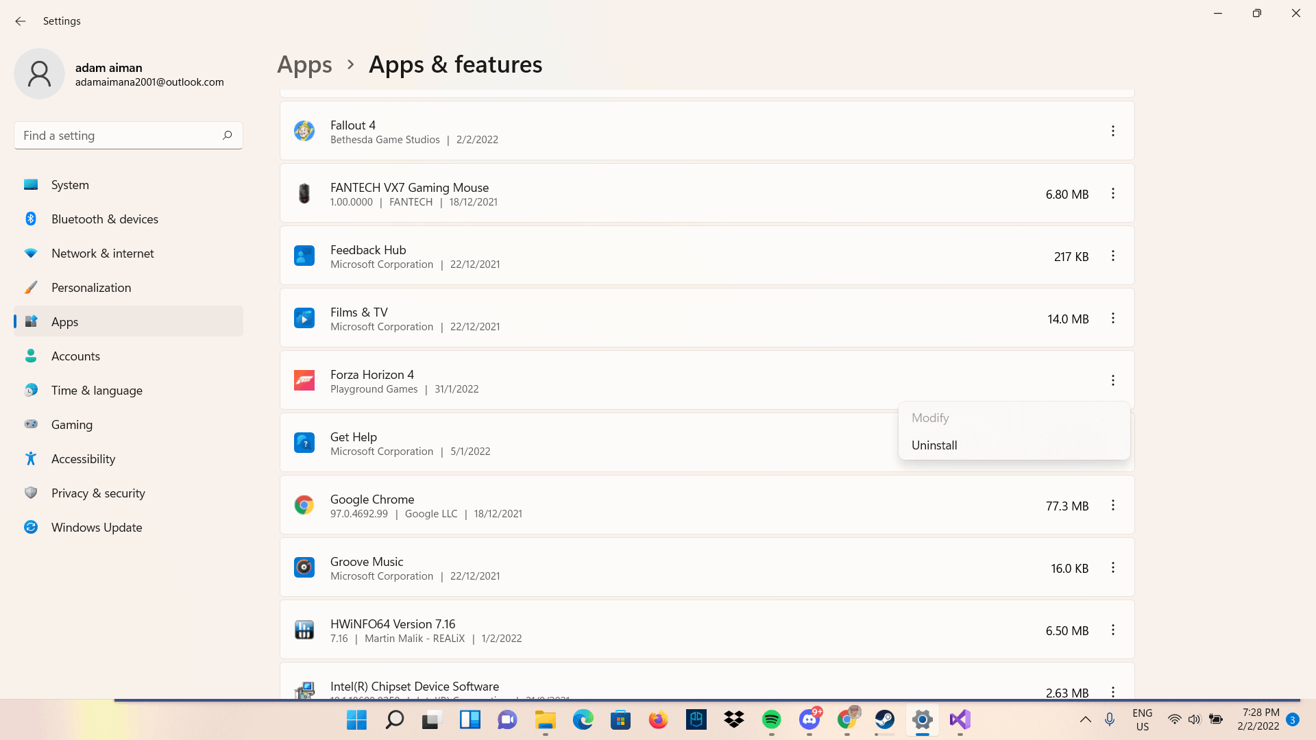The image size is (1316, 740).
Task: Open Discord from the taskbar
Action: click(809, 719)
